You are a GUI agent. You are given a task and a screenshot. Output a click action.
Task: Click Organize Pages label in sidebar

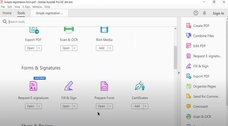click(x=204, y=87)
